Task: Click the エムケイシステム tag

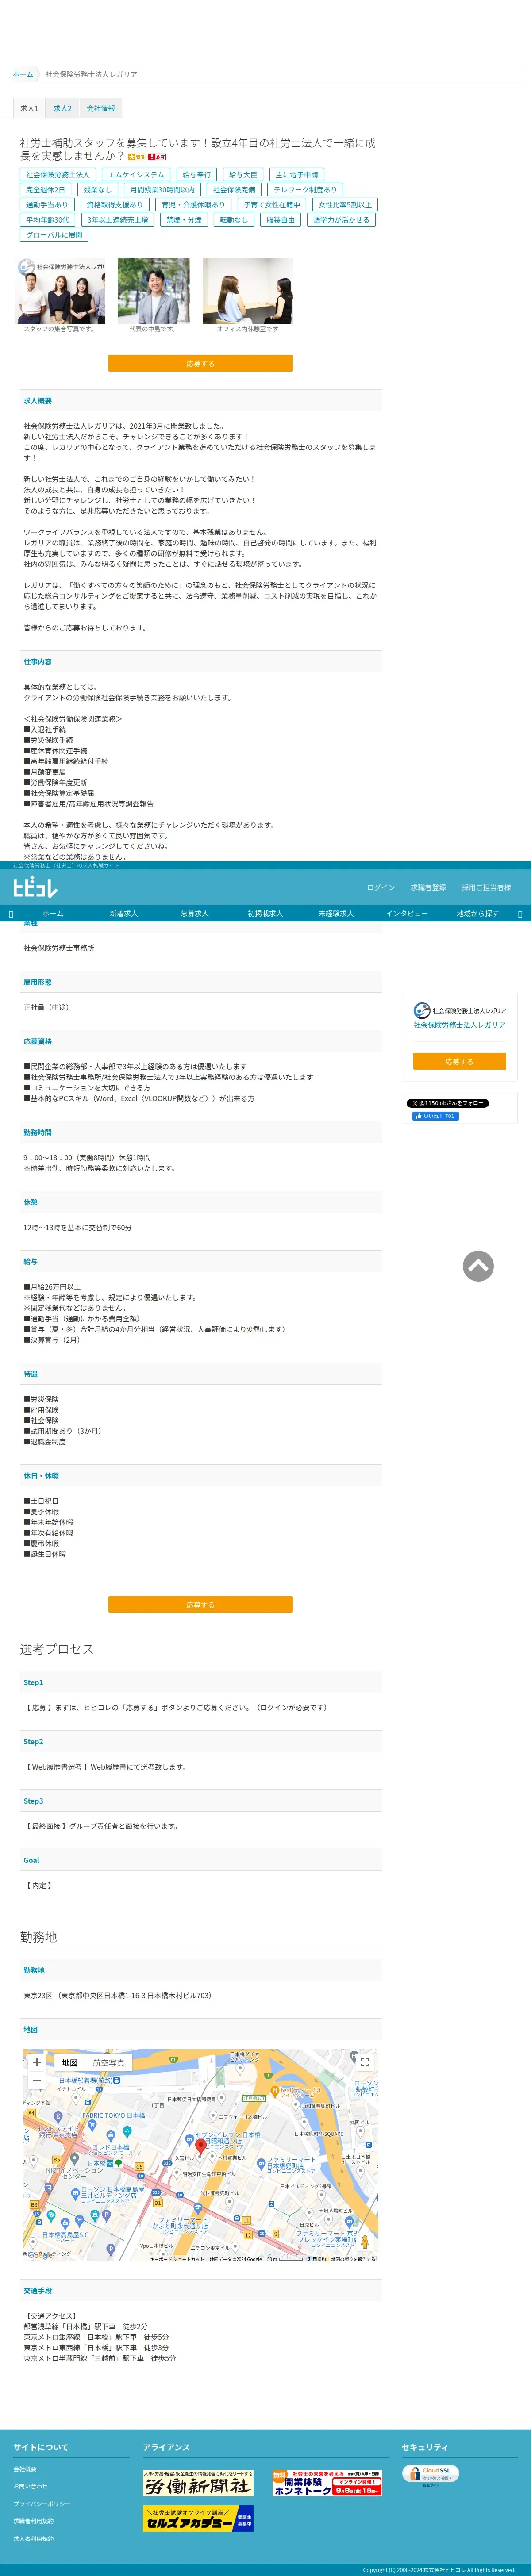Action: coord(136,174)
